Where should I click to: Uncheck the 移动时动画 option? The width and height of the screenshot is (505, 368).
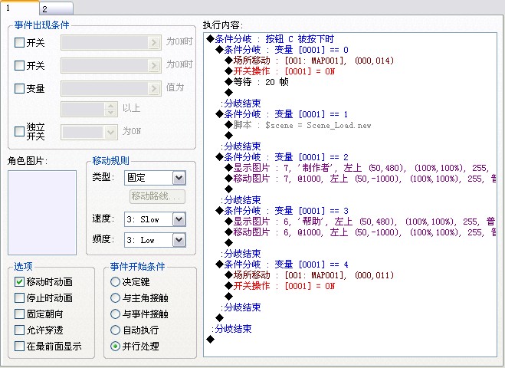[19, 282]
